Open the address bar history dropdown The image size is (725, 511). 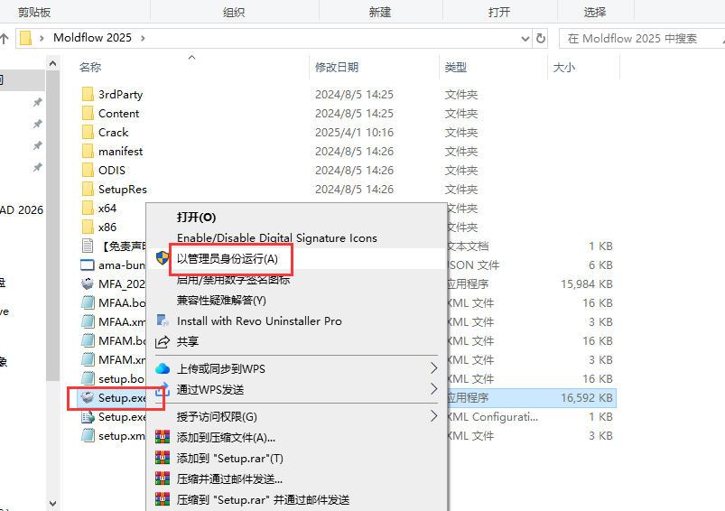(x=525, y=39)
